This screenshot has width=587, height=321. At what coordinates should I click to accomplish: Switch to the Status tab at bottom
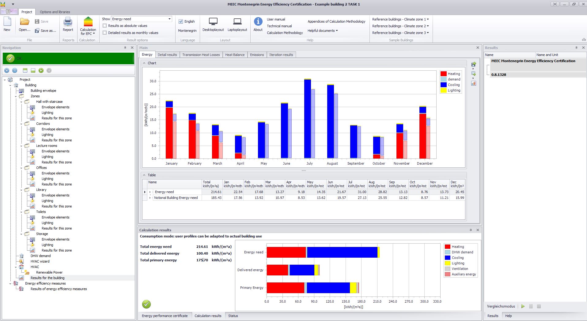click(233, 316)
